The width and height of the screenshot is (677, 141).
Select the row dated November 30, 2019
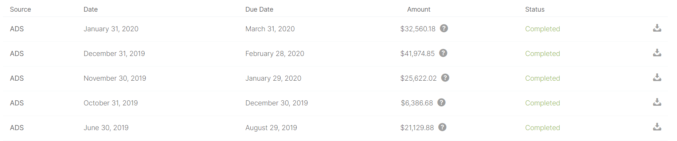coord(335,78)
